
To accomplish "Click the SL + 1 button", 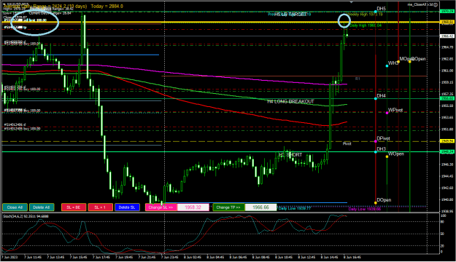I will pos(101,207).
